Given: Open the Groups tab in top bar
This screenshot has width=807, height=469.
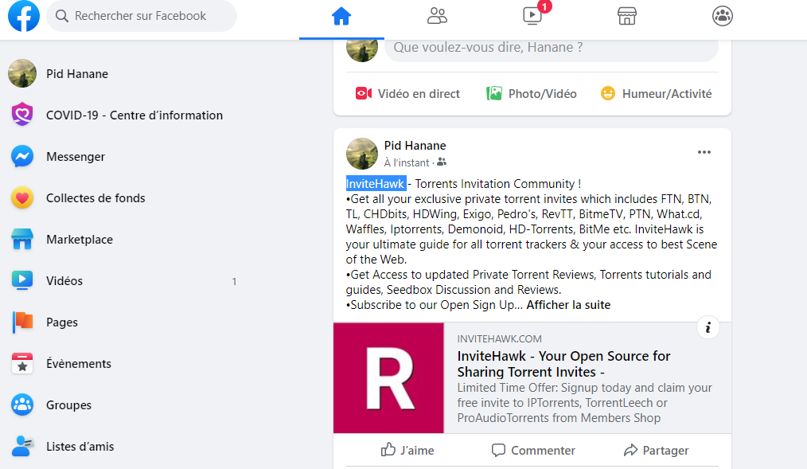Looking at the screenshot, I should (x=722, y=16).
